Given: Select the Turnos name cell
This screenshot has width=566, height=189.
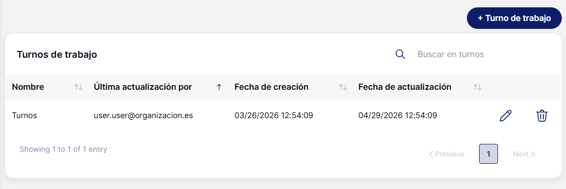Looking at the screenshot, I should point(25,115).
